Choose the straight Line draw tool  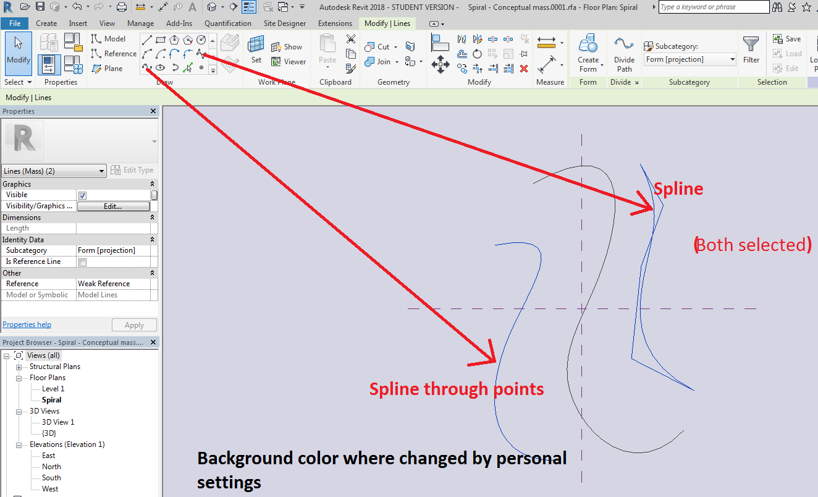click(x=147, y=40)
